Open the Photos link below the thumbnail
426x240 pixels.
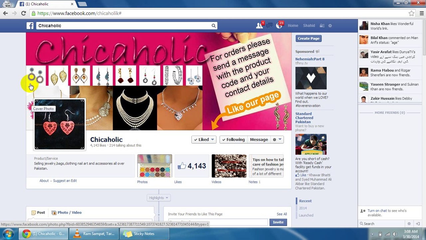point(142,182)
